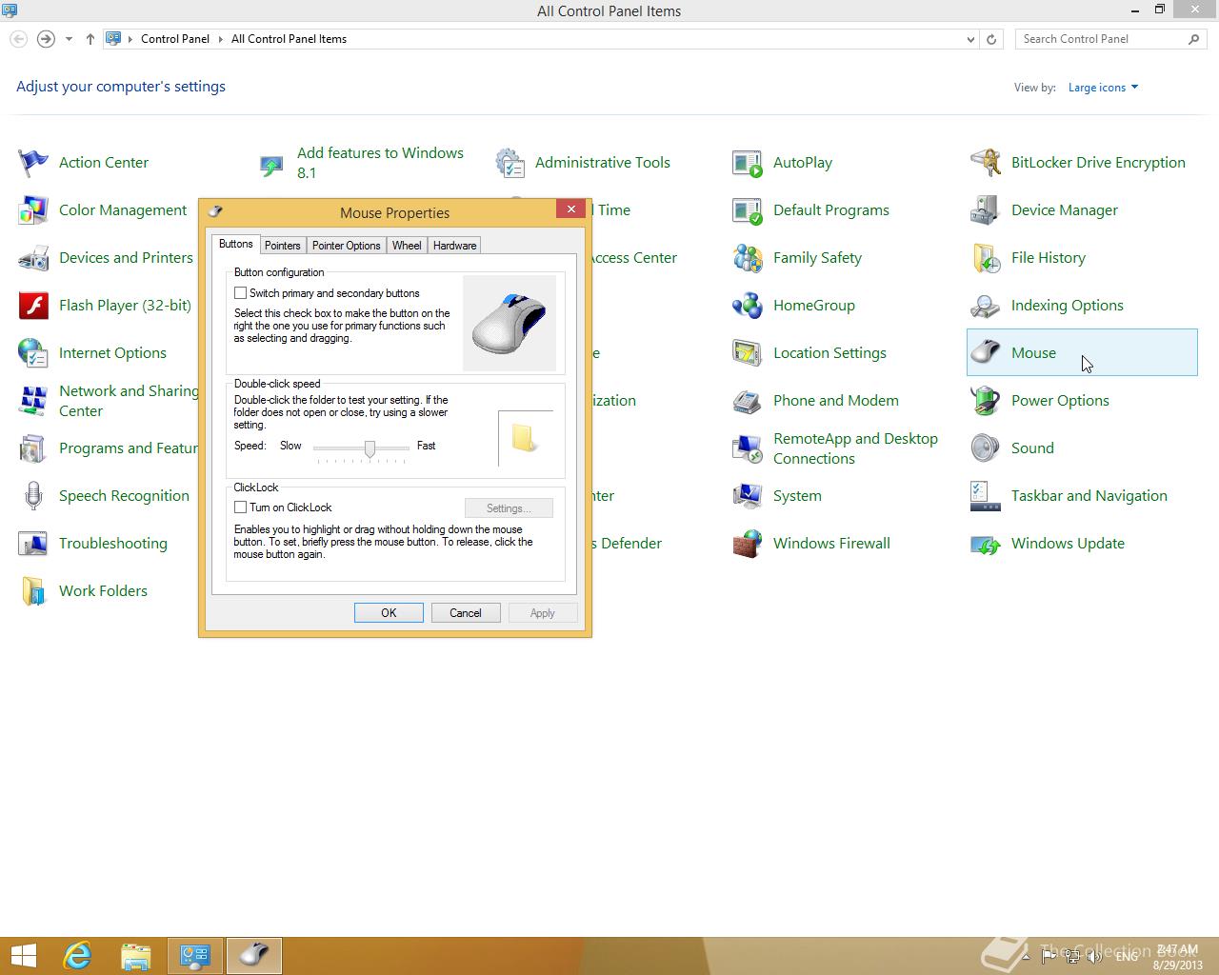Go up one level with the Up arrow
Screen dimensions: 1219x975
(90, 39)
